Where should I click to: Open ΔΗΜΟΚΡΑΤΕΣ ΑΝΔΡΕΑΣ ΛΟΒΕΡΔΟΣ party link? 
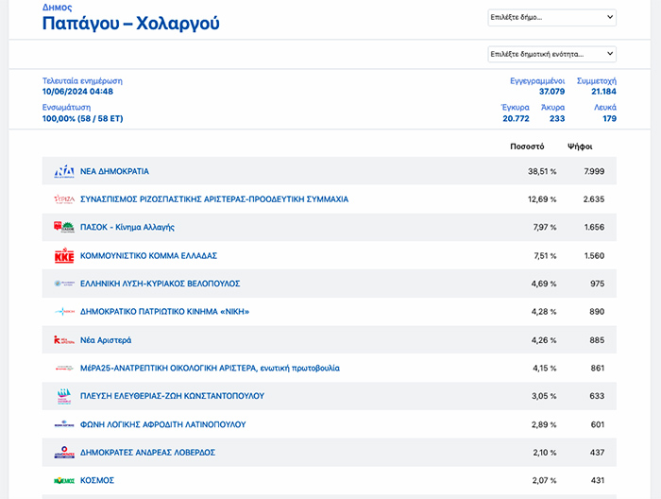[x=147, y=453]
